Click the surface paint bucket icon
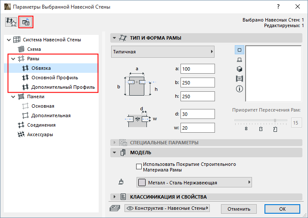The height and width of the screenshot is (218, 308). click(121, 182)
